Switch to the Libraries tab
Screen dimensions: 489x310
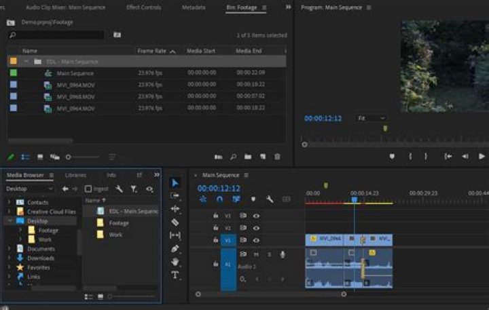click(x=75, y=175)
